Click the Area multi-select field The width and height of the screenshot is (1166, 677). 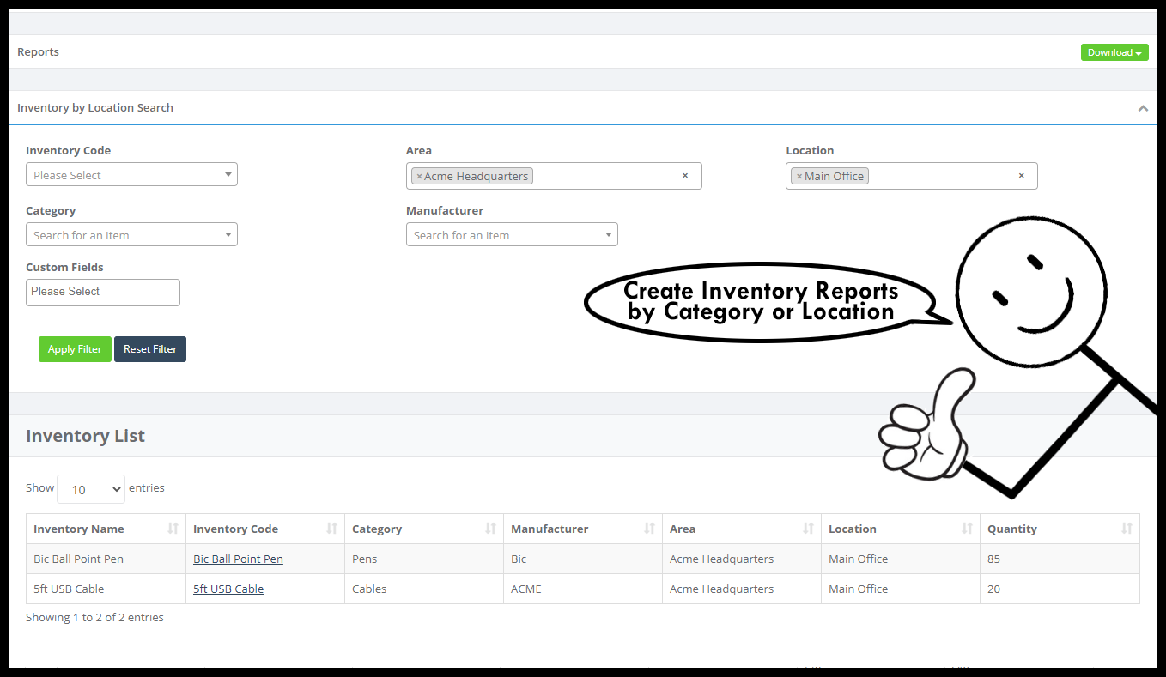(554, 176)
